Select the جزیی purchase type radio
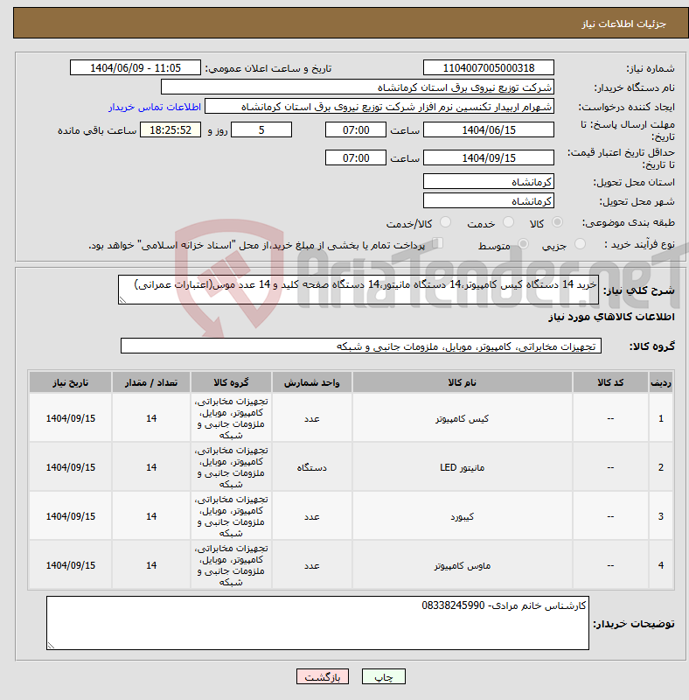The height and width of the screenshot is (700, 689). (x=580, y=244)
